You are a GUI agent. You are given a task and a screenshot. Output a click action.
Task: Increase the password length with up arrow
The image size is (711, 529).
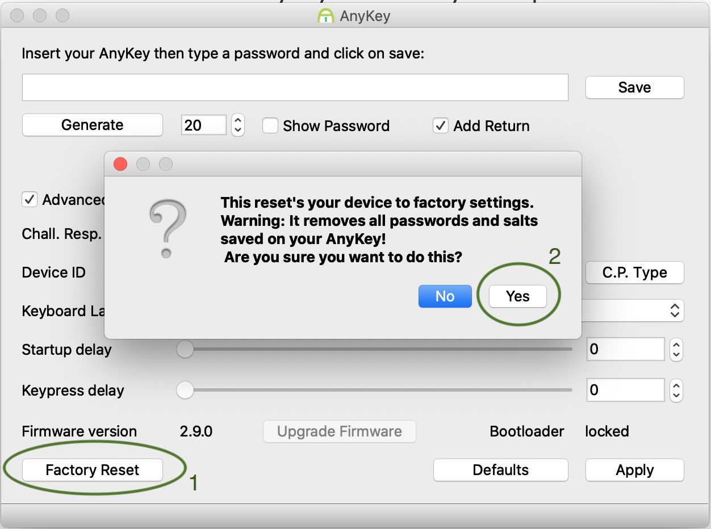click(x=239, y=120)
